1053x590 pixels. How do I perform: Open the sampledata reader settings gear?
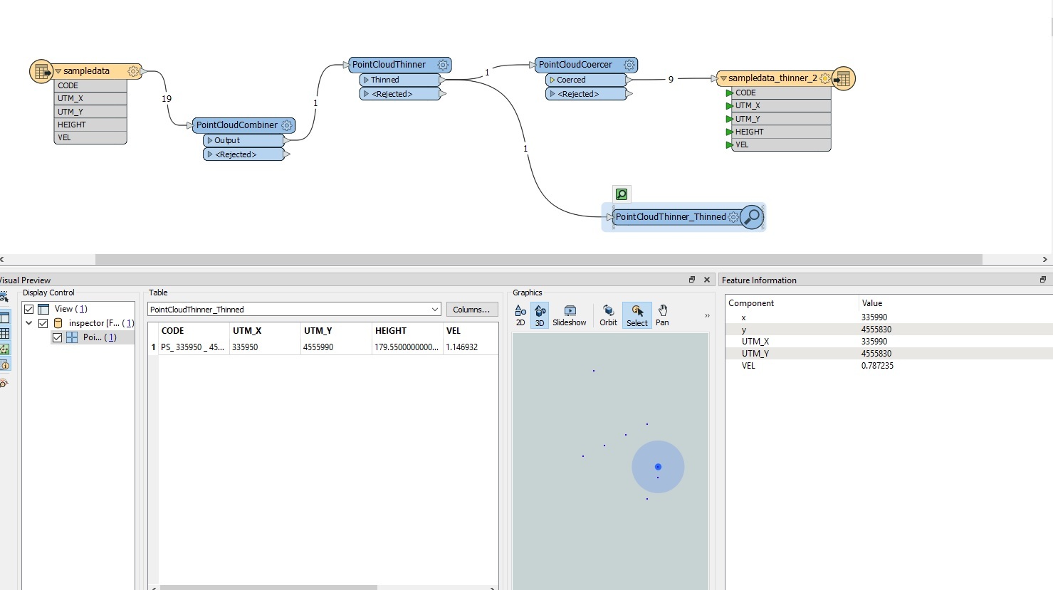click(x=133, y=71)
